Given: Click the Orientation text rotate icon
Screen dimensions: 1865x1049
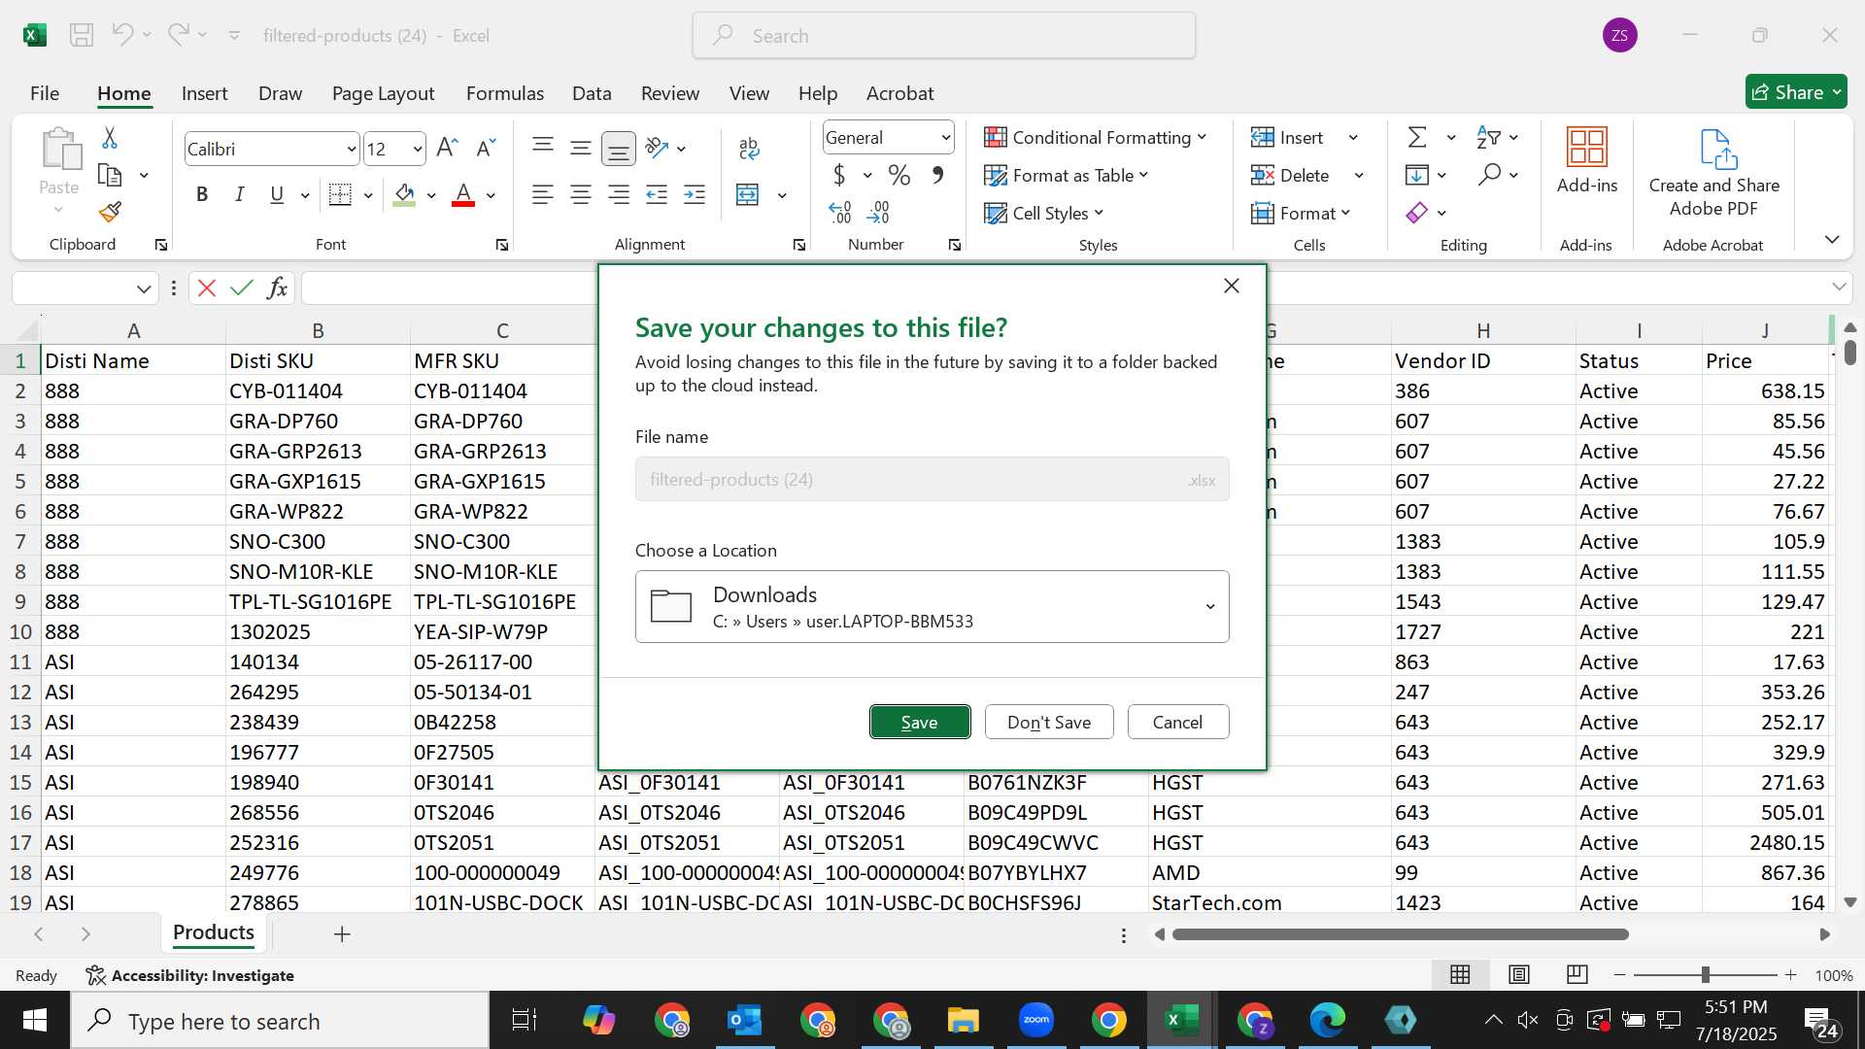Looking at the screenshot, I should 658,148.
